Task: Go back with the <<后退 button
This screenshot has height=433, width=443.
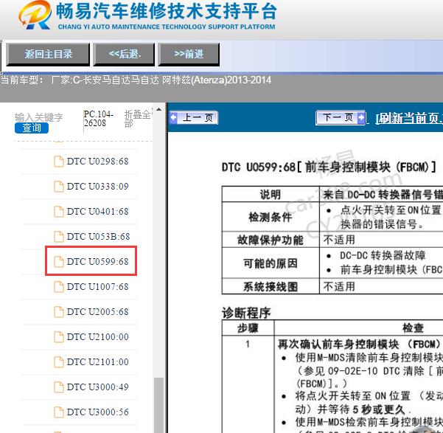Action: coord(125,54)
